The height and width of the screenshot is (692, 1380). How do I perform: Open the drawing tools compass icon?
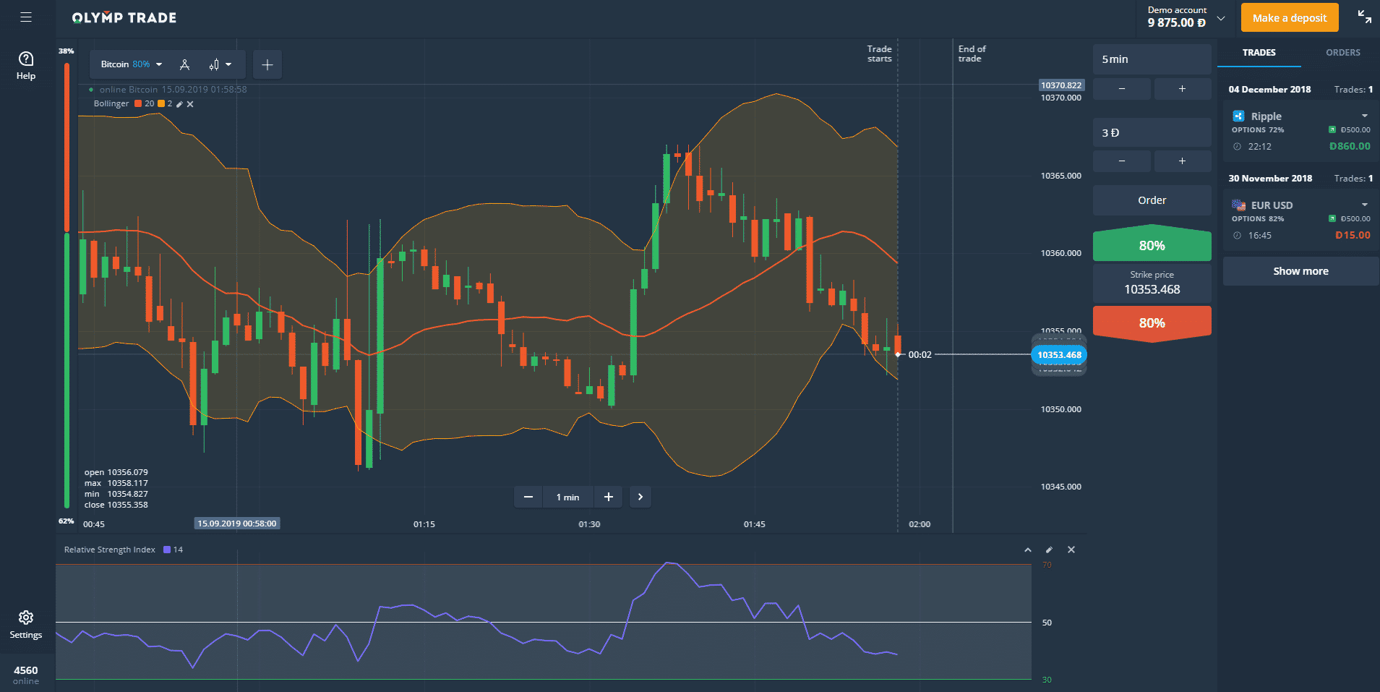(185, 64)
